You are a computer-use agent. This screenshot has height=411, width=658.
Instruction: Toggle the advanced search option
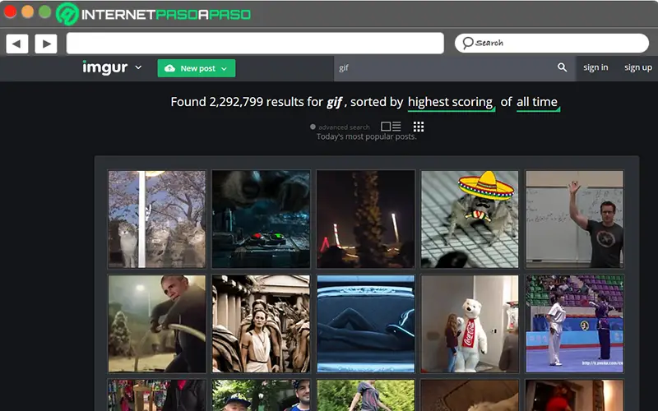[x=340, y=127]
